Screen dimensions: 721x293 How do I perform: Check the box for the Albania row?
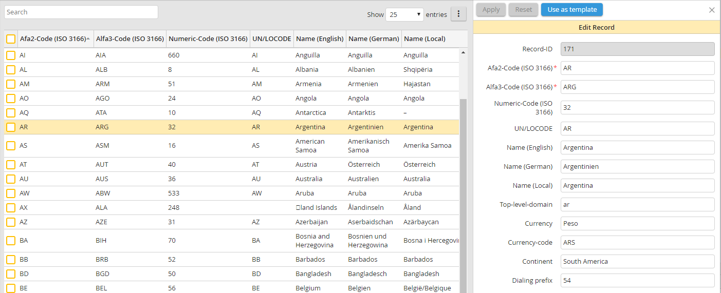click(x=11, y=70)
